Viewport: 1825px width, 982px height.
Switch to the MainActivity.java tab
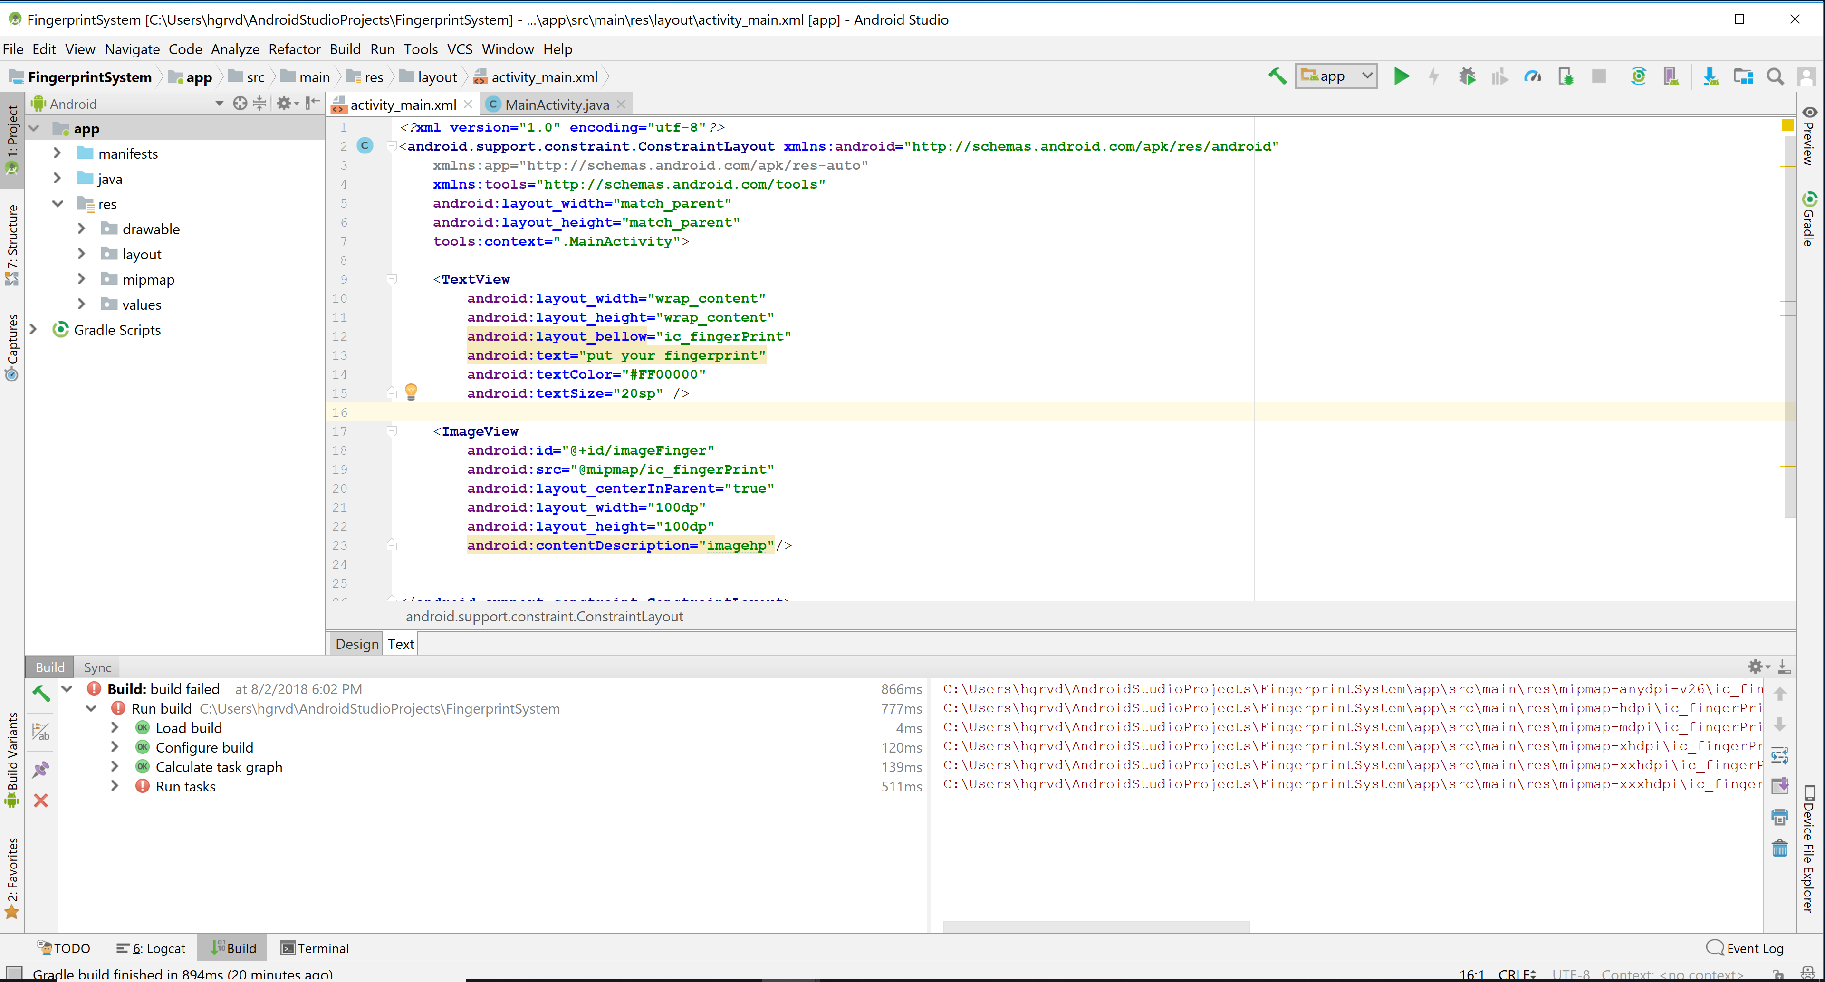coord(556,105)
